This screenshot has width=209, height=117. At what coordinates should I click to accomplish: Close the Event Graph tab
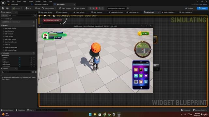pos(159,12)
